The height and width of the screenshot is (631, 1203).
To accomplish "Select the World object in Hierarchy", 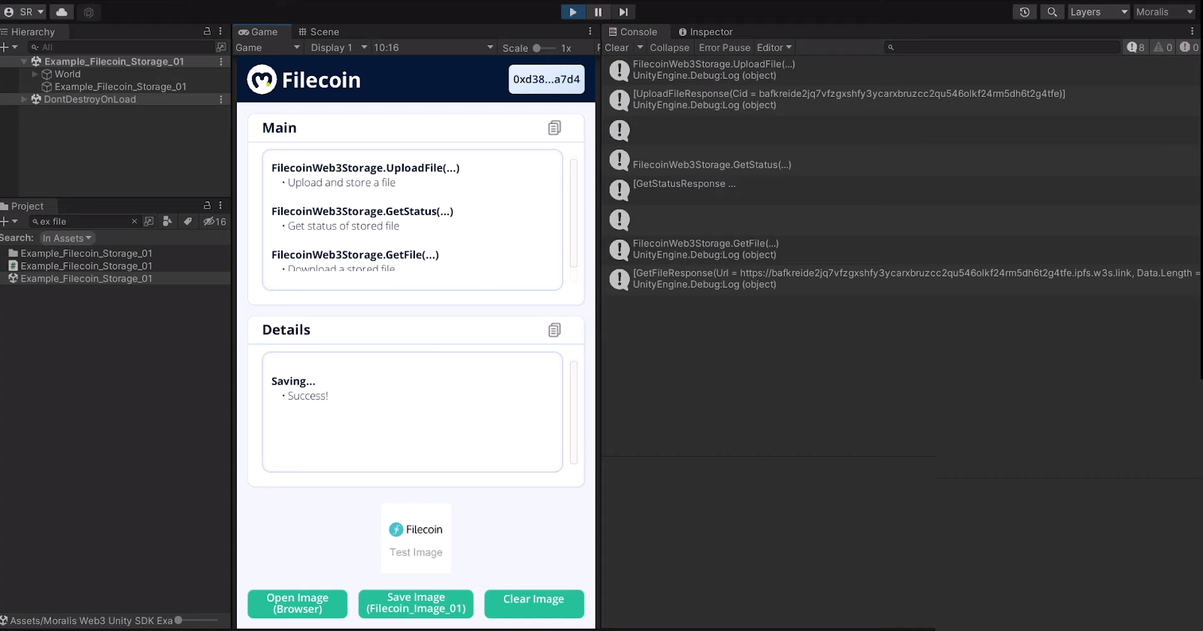I will pos(67,74).
